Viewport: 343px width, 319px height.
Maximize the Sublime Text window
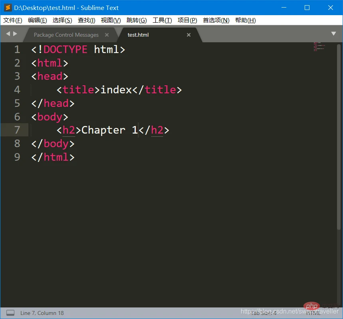tap(307, 8)
